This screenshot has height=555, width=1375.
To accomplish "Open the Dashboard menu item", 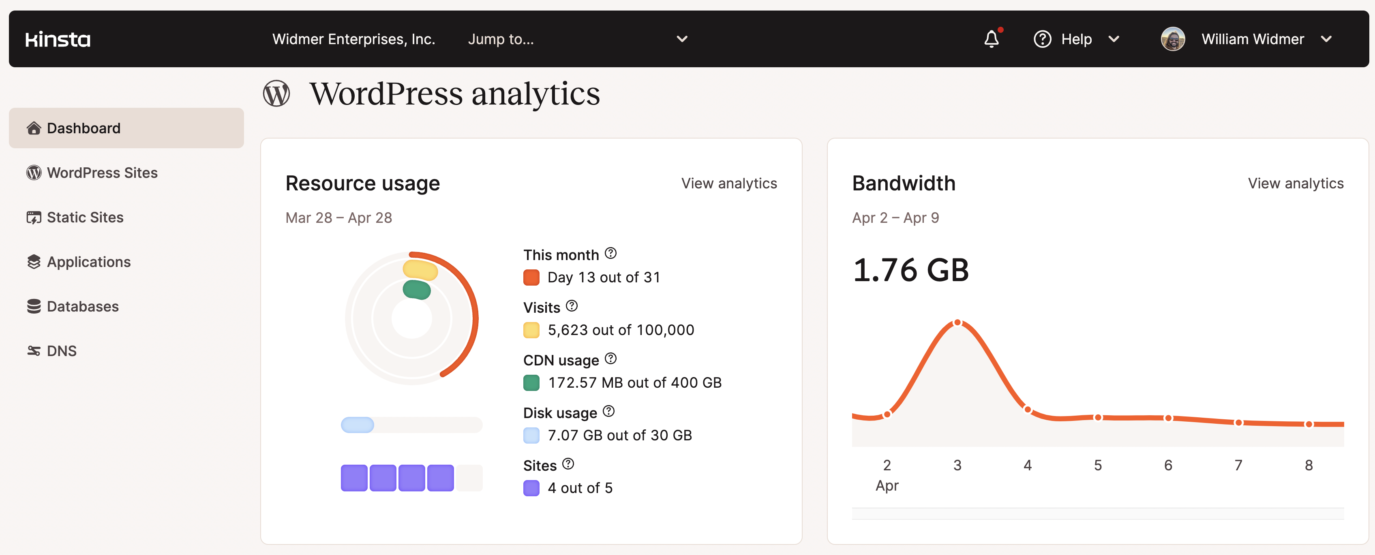I will 126,128.
